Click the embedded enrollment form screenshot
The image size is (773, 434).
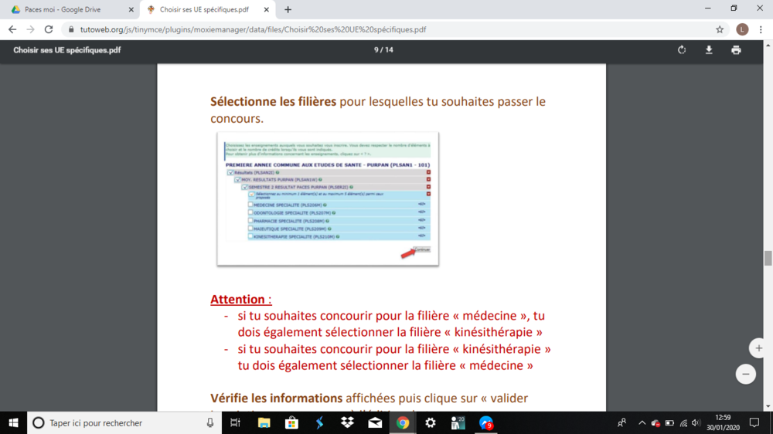tap(328, 199)
